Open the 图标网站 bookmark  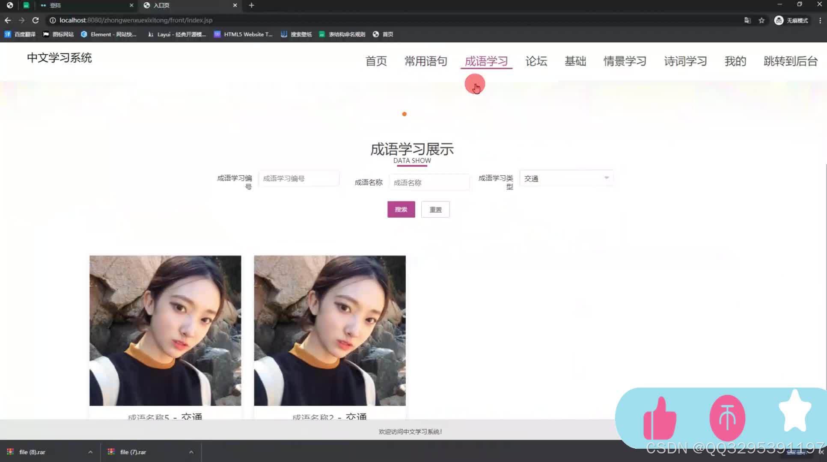click(x=58, y=34)
